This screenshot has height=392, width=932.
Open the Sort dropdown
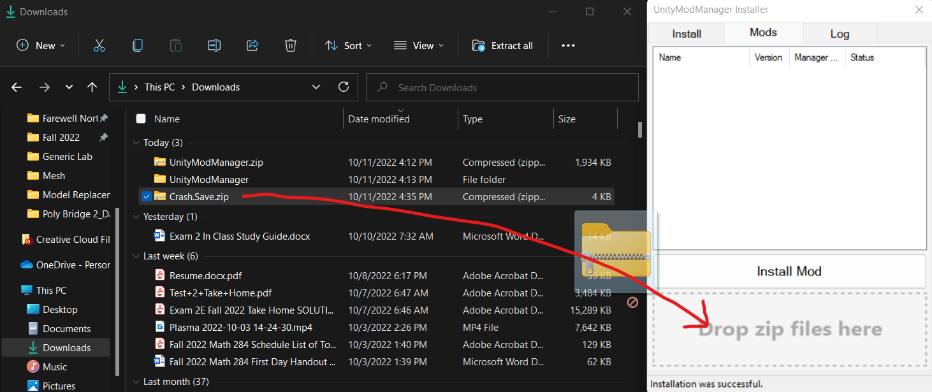349,45
